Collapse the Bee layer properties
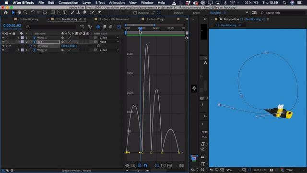The height and width of the screenshot is (173, 307). (x=19, y=42)
